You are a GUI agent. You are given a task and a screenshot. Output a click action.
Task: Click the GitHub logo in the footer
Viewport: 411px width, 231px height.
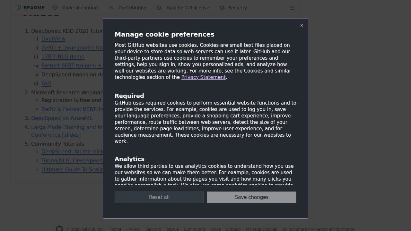coord(59,229)
